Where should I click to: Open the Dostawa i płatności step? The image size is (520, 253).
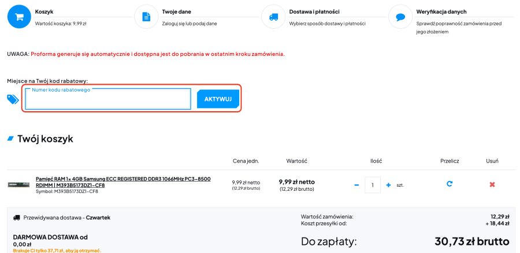(314, 12)
